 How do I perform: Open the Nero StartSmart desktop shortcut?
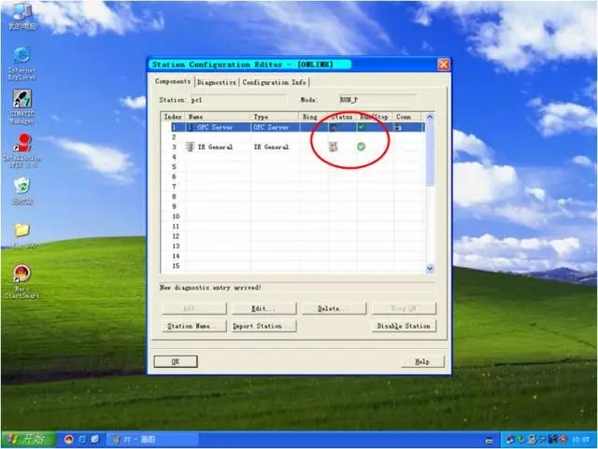(x=21, y=274)
